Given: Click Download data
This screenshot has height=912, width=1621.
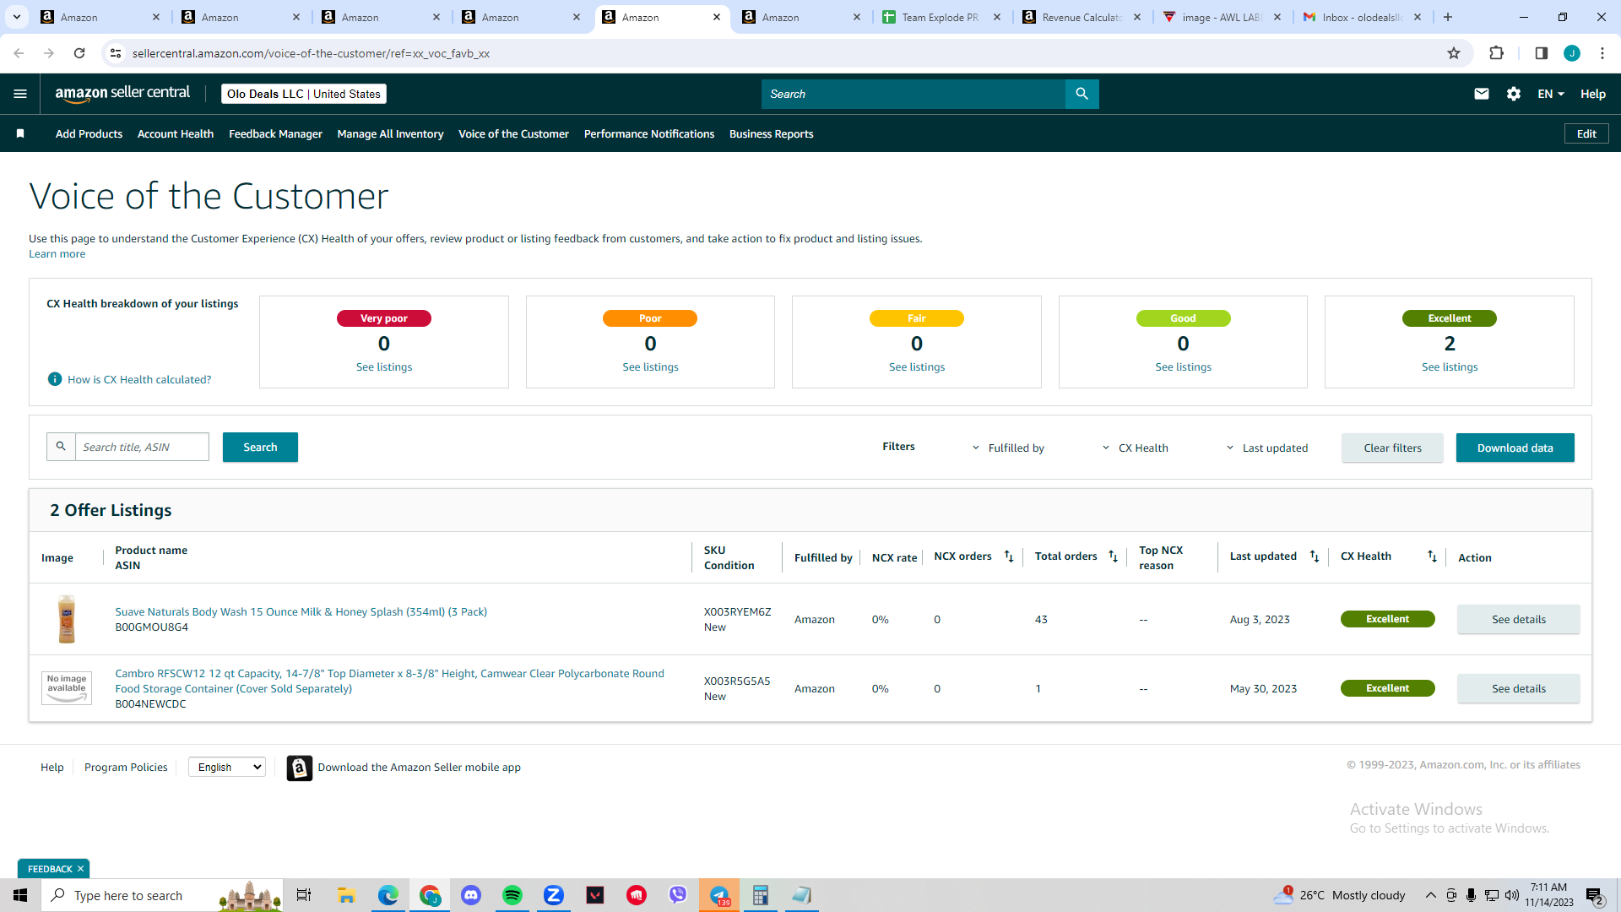Looking at the screenshot, I should click(x=1515, y=448).
